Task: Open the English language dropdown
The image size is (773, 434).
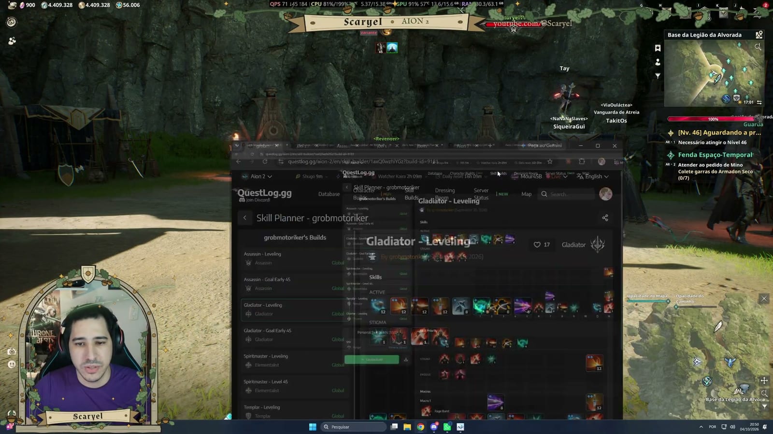Action: point(593,176)
